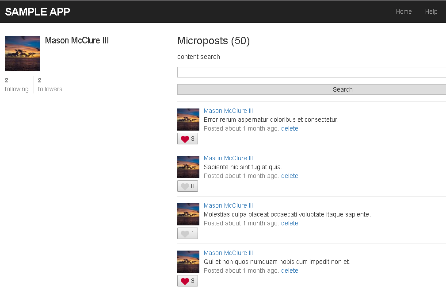The image size is (446, 290).
Task: Click the 'Microposts (50)' heading
Action: (213, 41)
